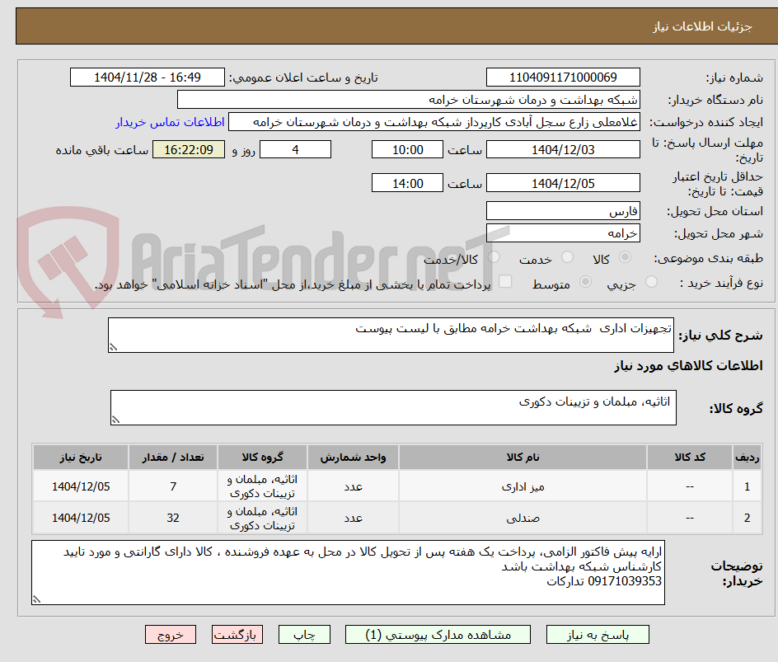Click the عدد unit in صندلی row
778x662 pixels.
point(353,518)
